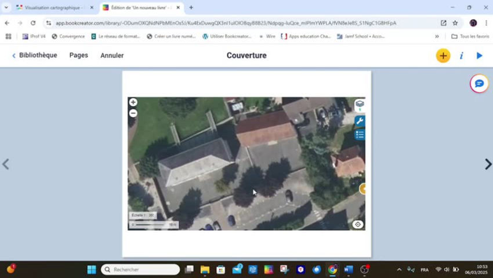Click the Windows taskbar Rechercher search box

141,269
